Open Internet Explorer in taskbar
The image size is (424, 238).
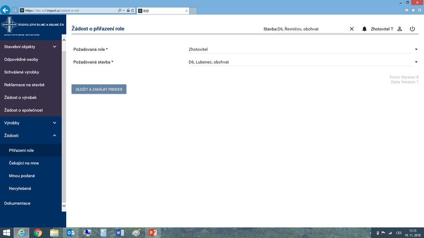[x=22, y=233]
